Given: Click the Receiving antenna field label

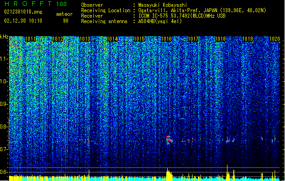Looking at the screenshot, I should pos(104,21).
